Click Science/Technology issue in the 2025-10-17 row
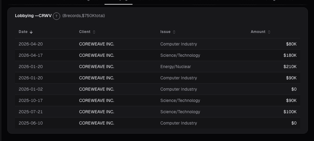314x141 pixels. 180,101
